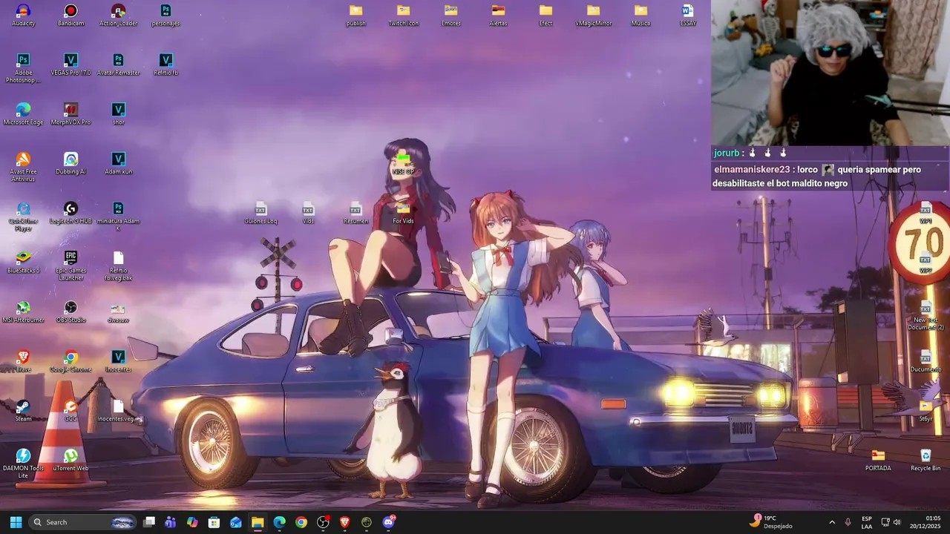Focus the taskbar Search box

tap(84, 522)
